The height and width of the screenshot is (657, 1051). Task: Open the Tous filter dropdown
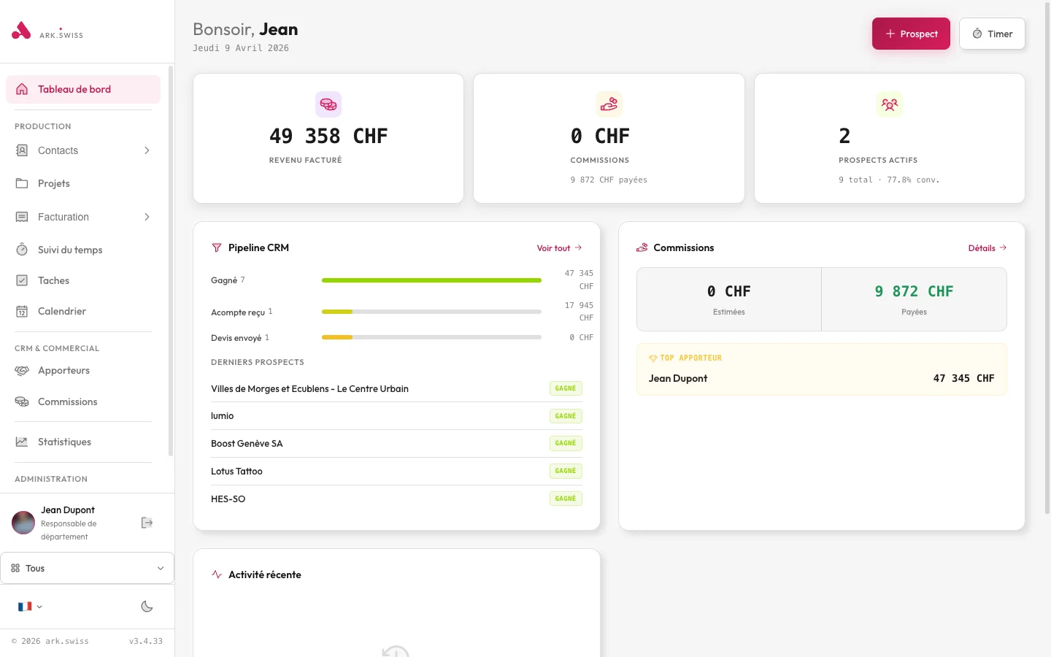click(x=88, y=568)
